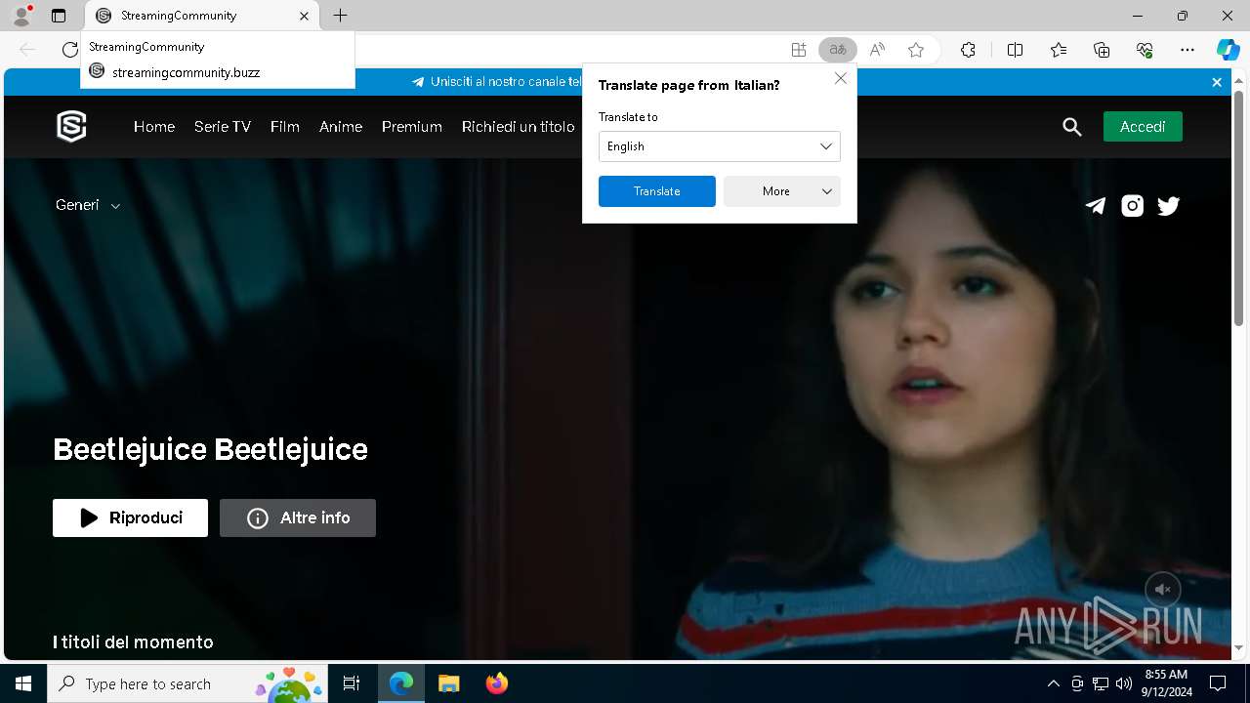Open the site search magnifier icon
The width and height of the screenshot is (1250, 703).
click(1072, 127)
